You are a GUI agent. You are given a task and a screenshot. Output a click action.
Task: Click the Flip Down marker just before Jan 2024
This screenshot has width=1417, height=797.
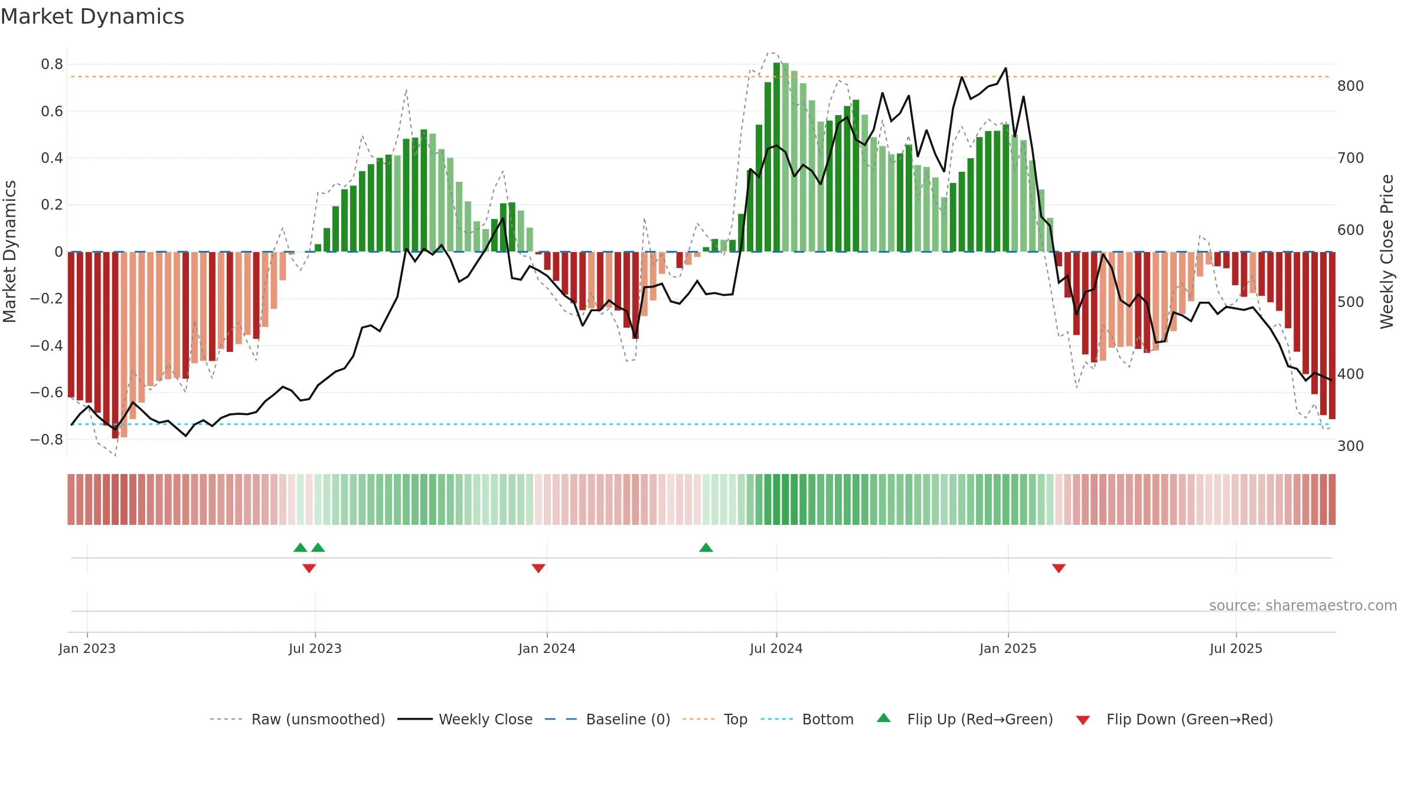538,568
